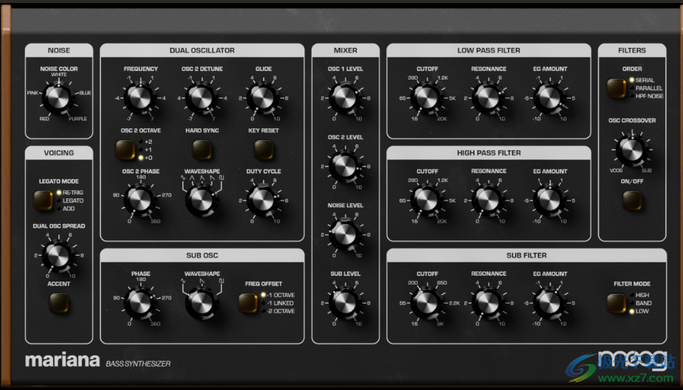This screenshot has height=390, width=683.
Task: Select the PARALLEL filter order option
Action: coord(646,88)
